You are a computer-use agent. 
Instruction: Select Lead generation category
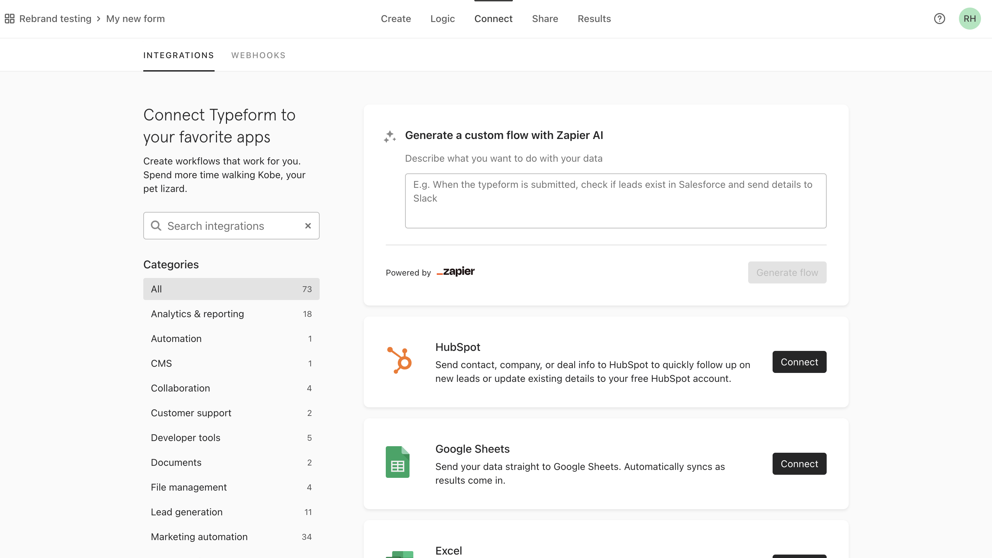coord(231,512)
